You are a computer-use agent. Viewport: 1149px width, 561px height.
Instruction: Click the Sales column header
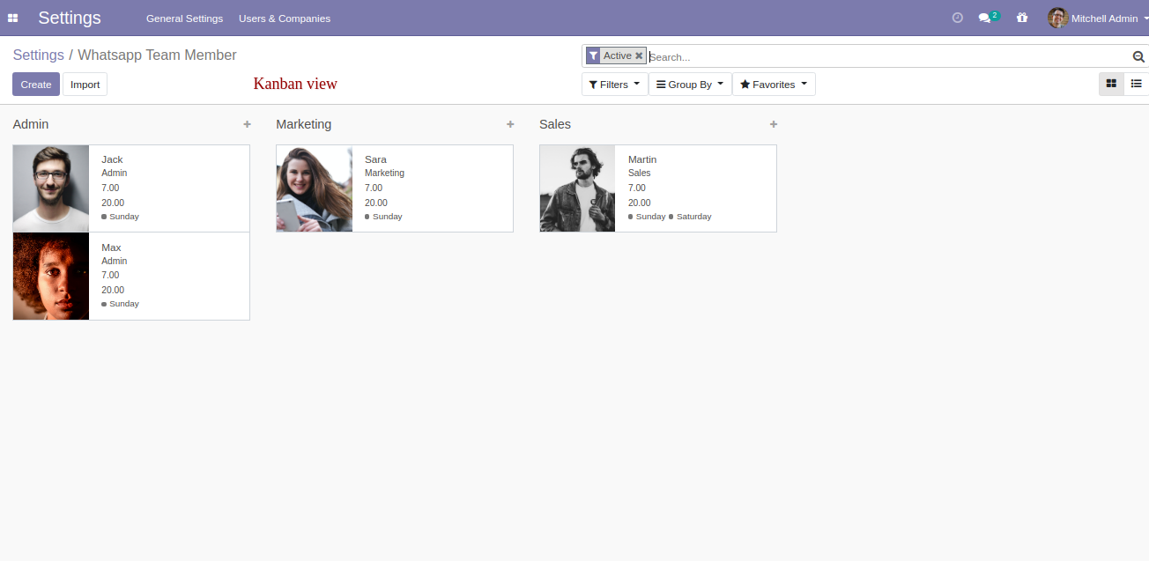(555, 124)
